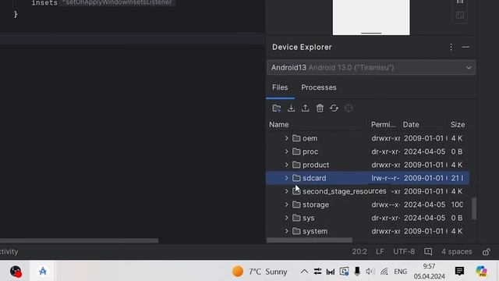Select the product folder row
The image size is (499, 281).
[x=367, y=165]
